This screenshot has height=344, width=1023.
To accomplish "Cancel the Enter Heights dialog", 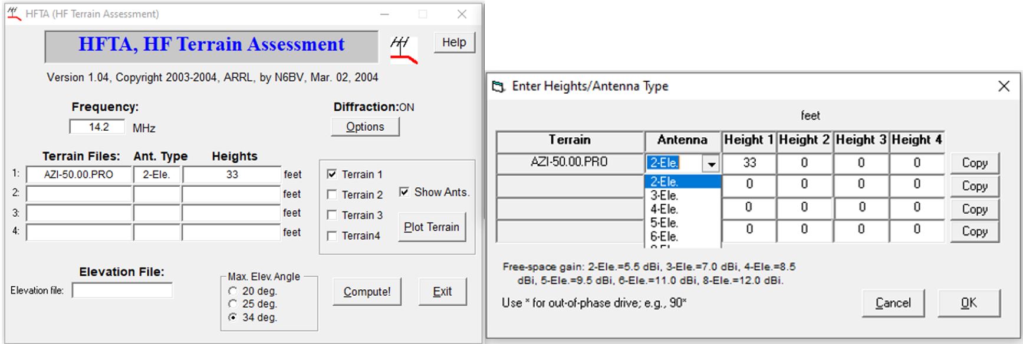I will pyautogui.click(x=893, y=303).
